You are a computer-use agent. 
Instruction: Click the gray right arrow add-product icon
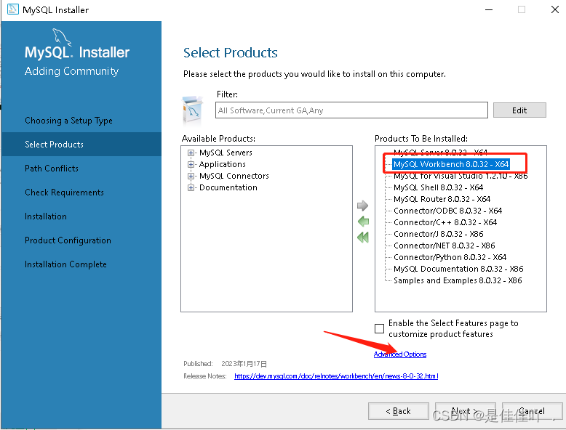pyautogui.click(x=362, y=206)
